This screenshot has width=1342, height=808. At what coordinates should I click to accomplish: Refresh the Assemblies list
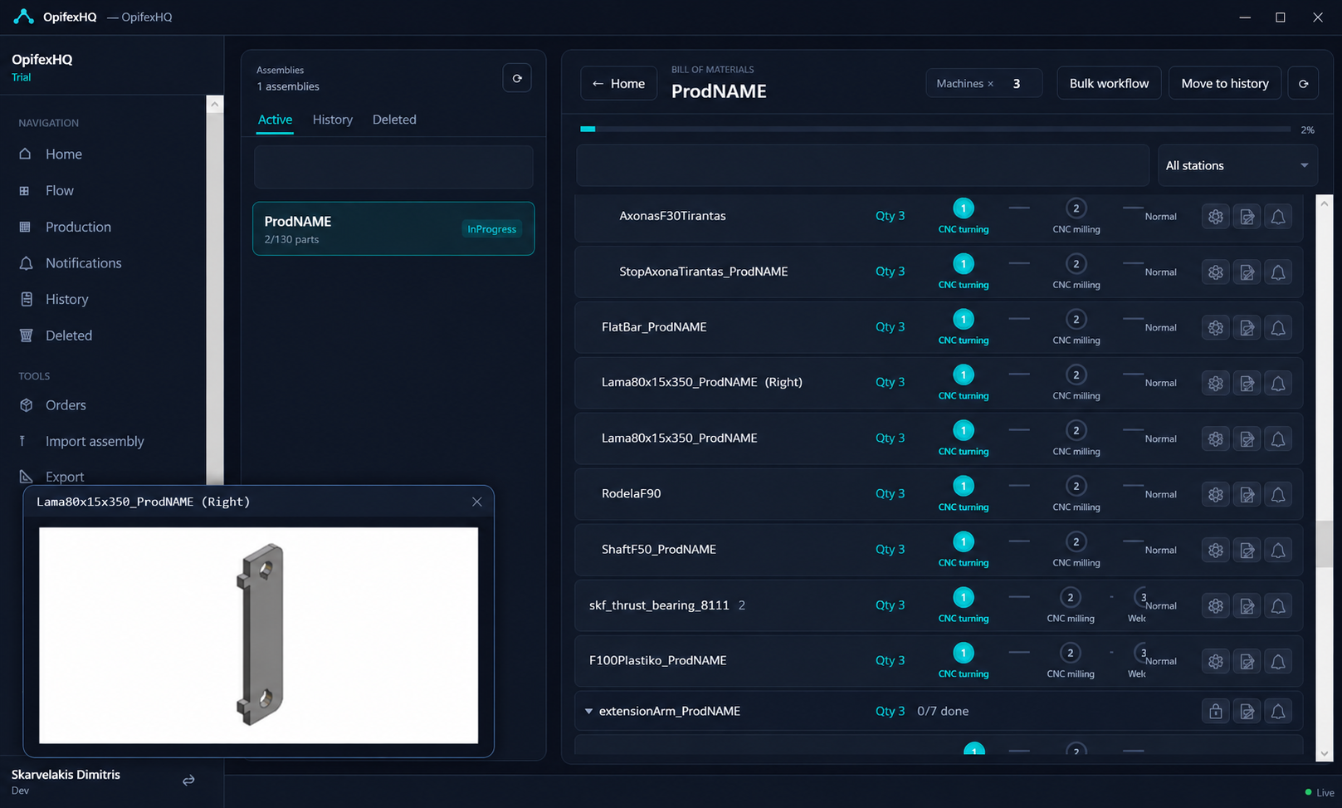tap(517, 78)
